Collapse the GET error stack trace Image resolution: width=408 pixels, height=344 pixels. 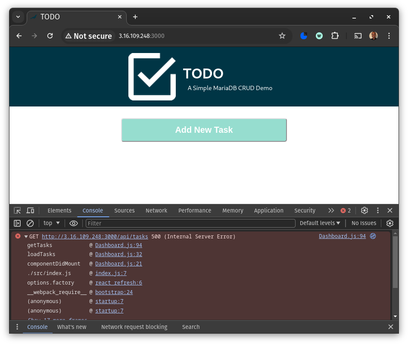pyautogui.click(x=26, y=237)
